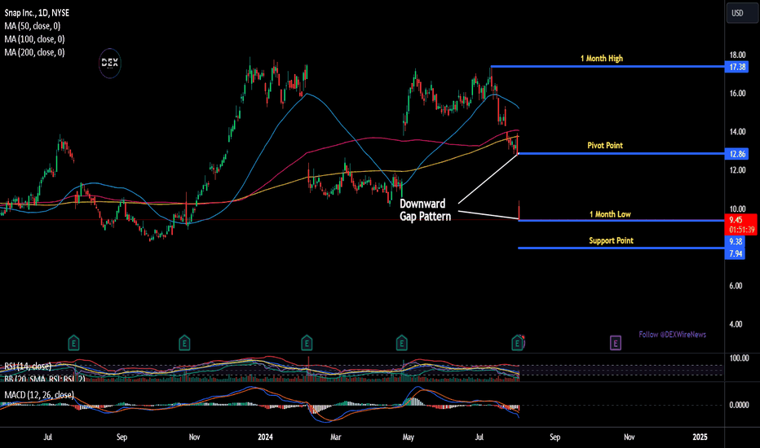Viewport: 760px width, 448px height.
Task: Click the 7.94 price tag
Action: 736,253
